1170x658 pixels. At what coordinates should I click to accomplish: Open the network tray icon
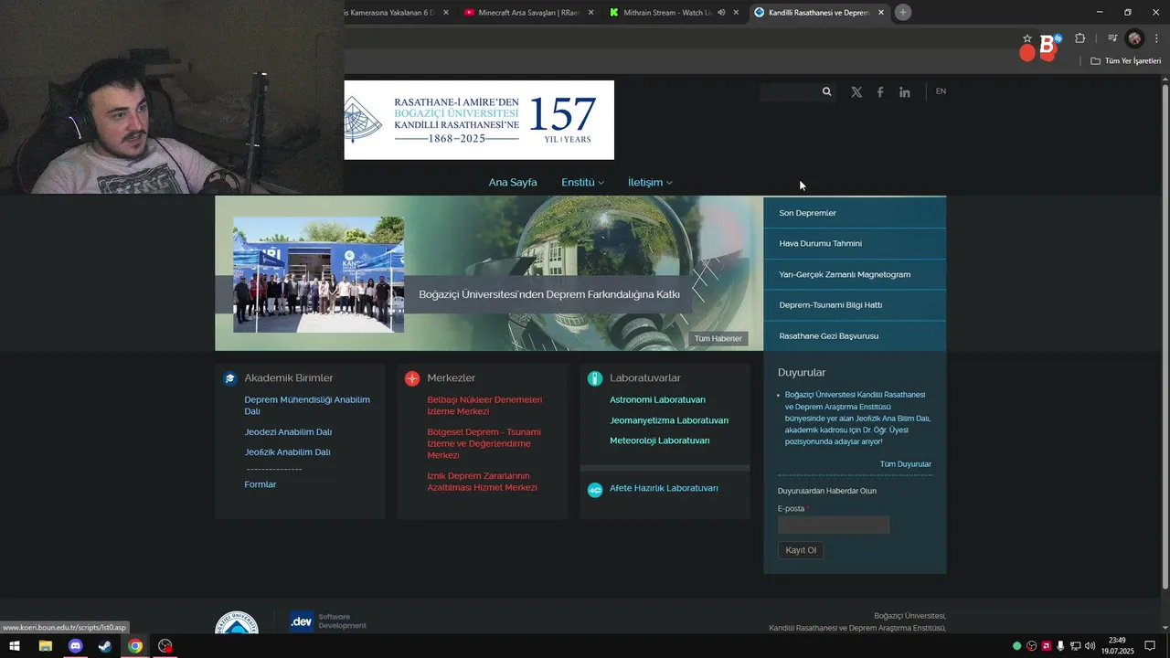point(1075,646)
